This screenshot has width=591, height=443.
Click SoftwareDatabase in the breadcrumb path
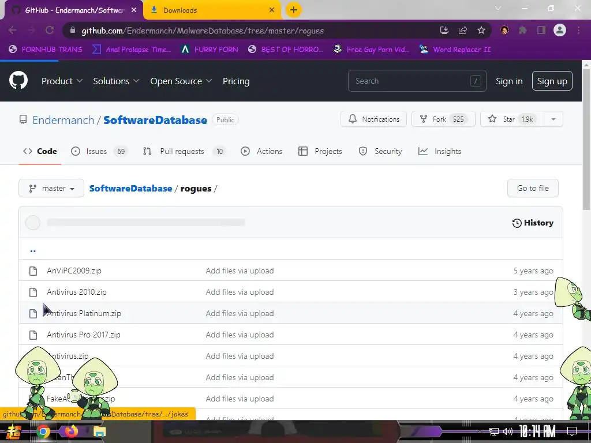(x=130, y=189)
